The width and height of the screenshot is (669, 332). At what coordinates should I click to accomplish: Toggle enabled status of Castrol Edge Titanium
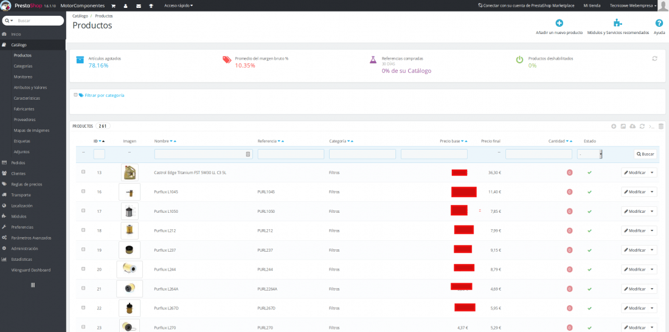point(590,173)
